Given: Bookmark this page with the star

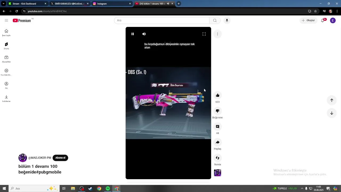Looking at the screenshot, I should point(315,11).
